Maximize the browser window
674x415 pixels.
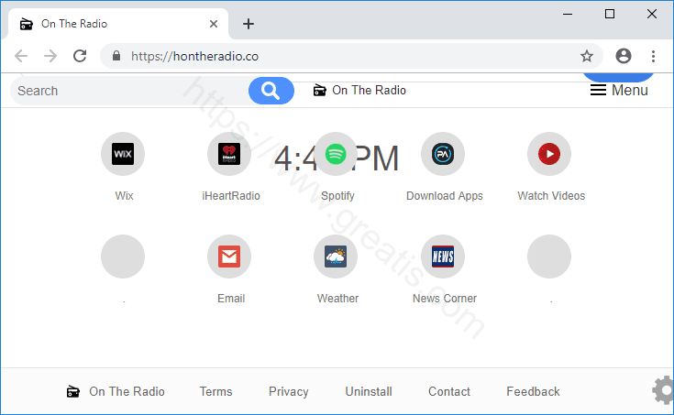coord(610,14)
